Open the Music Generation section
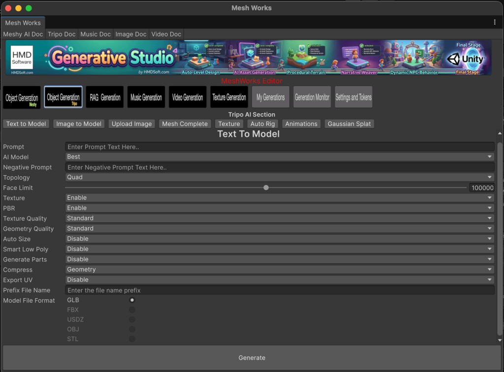Screen dimensions: 504x372 [146, 97]
